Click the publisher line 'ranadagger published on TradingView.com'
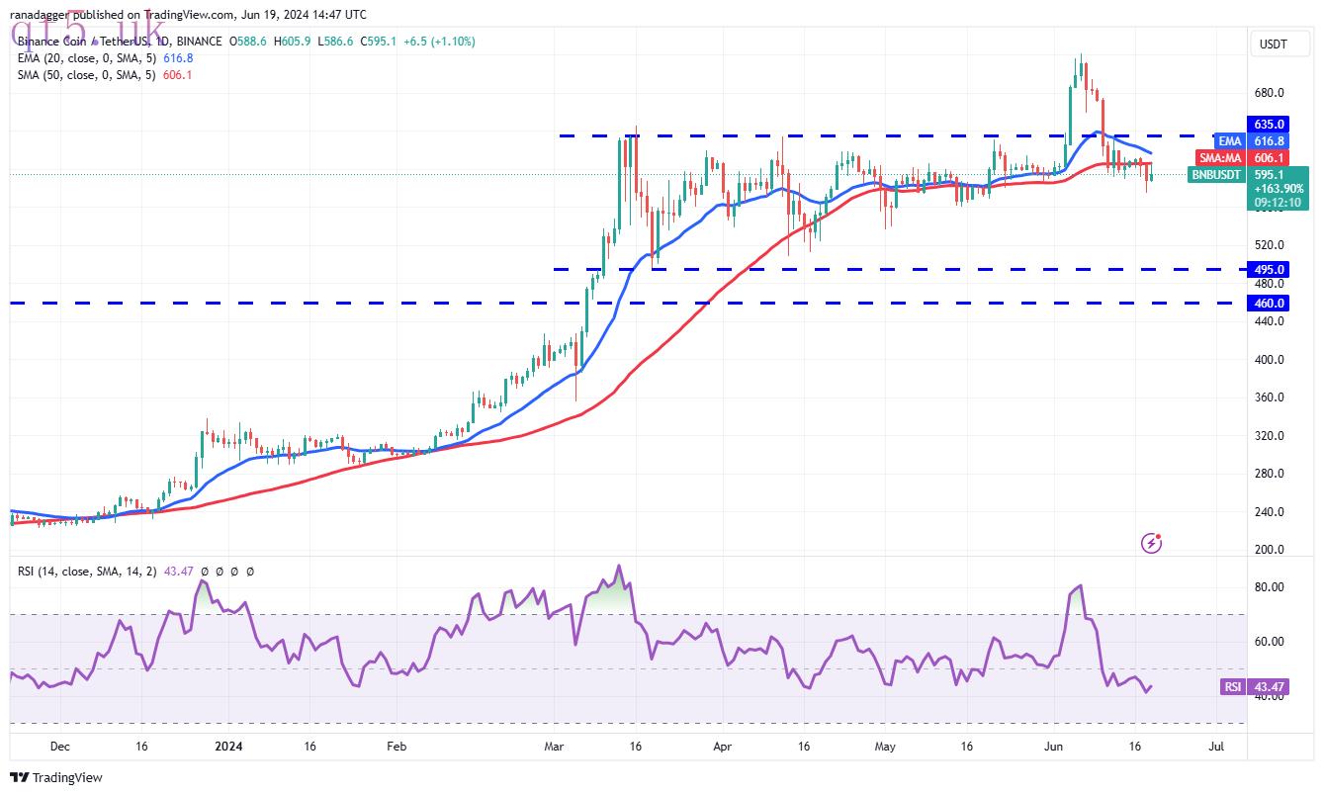Image resolution: width=1324 pixels, height=795 pixels. coord(122,15)
